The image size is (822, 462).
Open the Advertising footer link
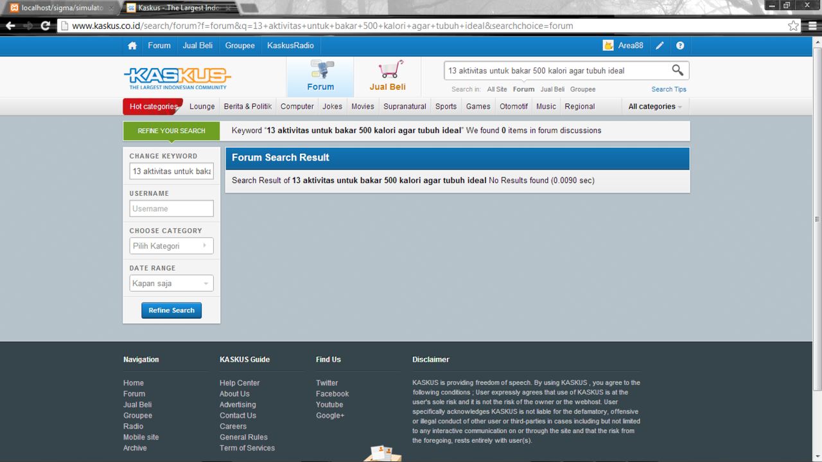click(238, 405)
